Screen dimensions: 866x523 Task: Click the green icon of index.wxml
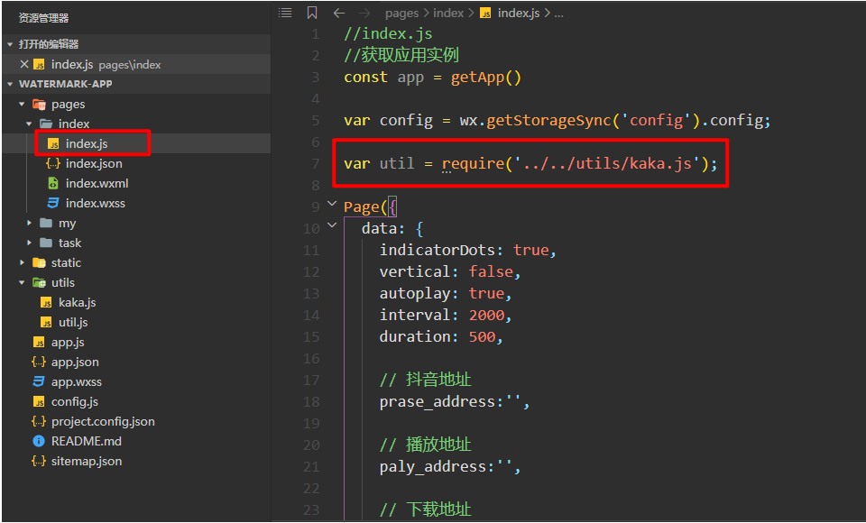tap(53, 183)
